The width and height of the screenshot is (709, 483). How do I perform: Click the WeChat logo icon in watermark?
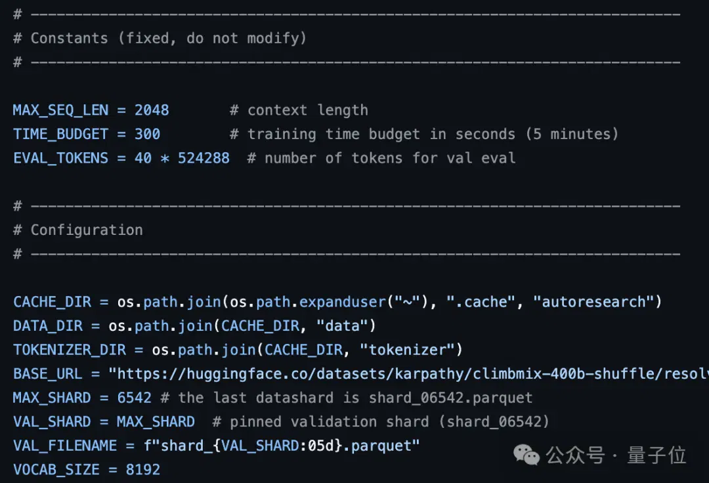(x=526, y=455)
